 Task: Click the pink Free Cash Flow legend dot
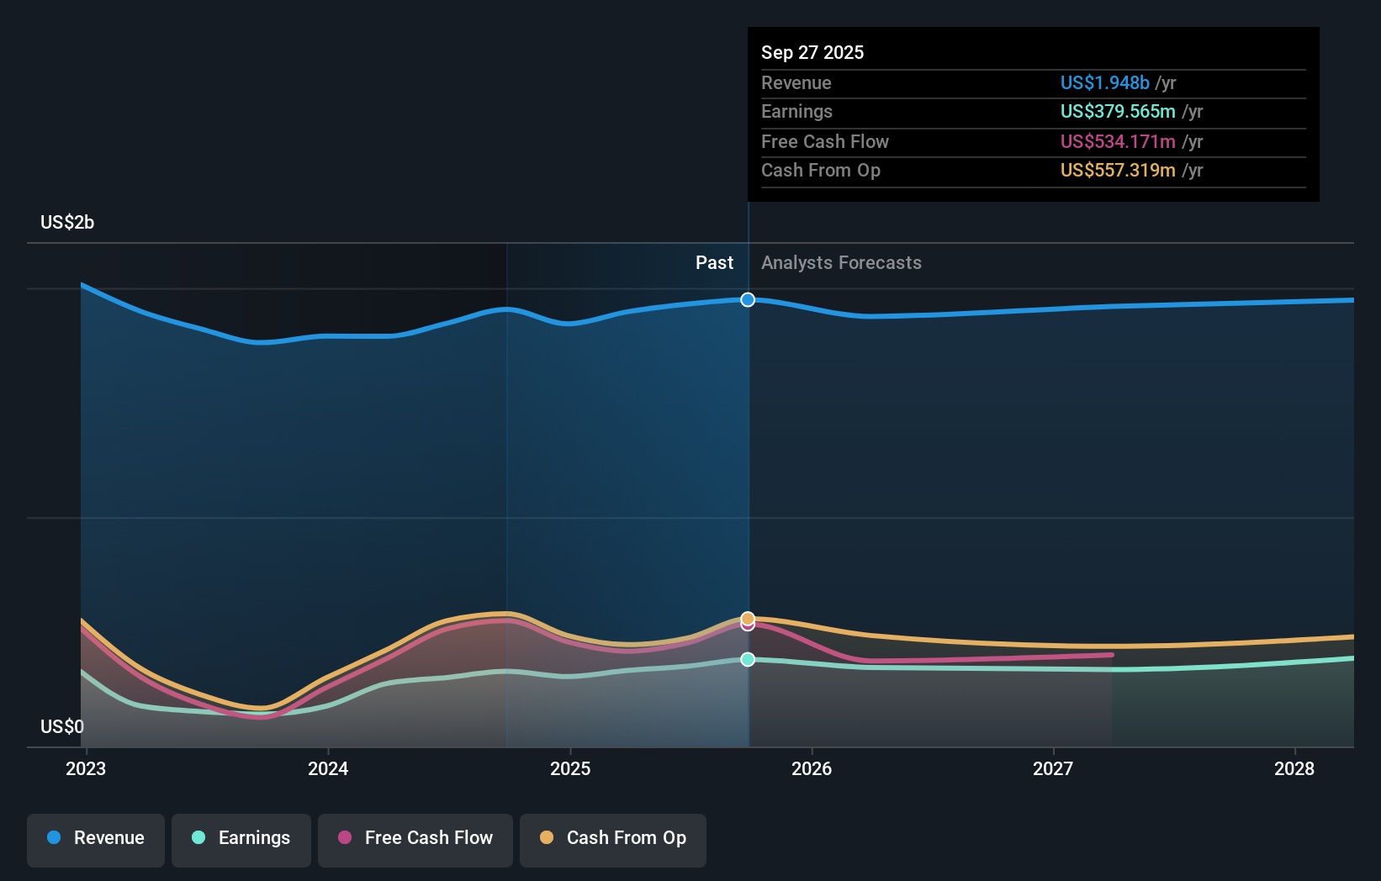point(344,838)
